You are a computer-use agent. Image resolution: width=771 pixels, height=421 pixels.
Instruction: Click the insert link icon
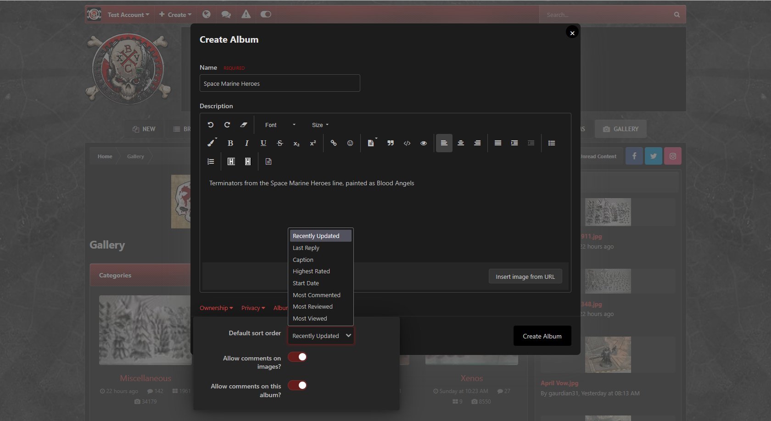(334, 143)
